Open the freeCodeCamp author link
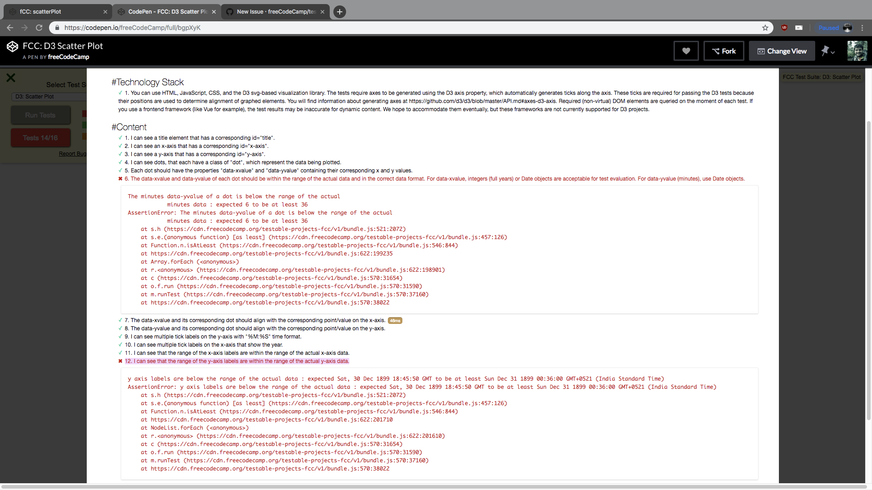 point(69,57)
